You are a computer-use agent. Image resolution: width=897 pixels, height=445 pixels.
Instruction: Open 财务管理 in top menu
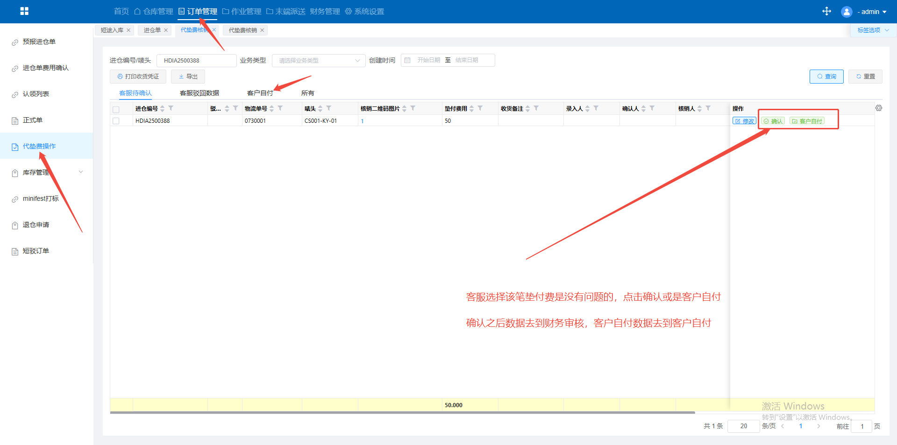(x=325, y=11)
